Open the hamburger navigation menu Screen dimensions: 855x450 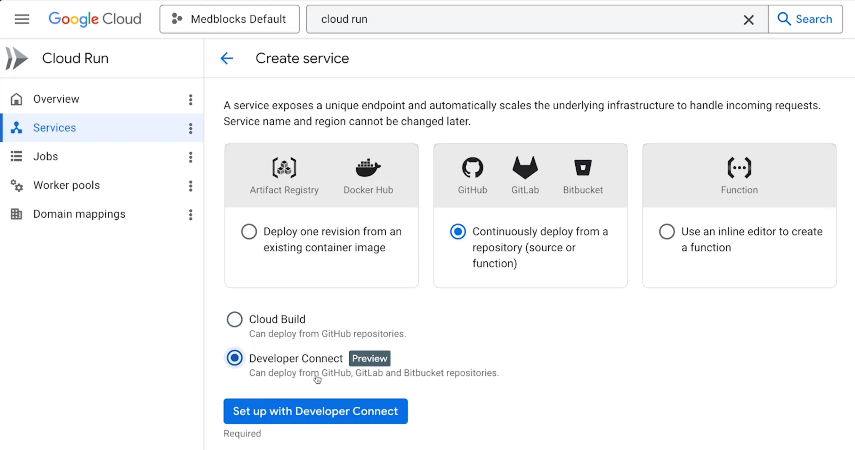(22, 19)
